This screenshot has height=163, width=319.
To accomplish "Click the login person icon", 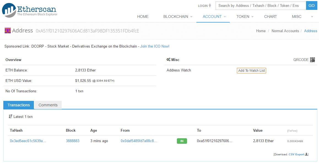I will (x=210, y=5).
